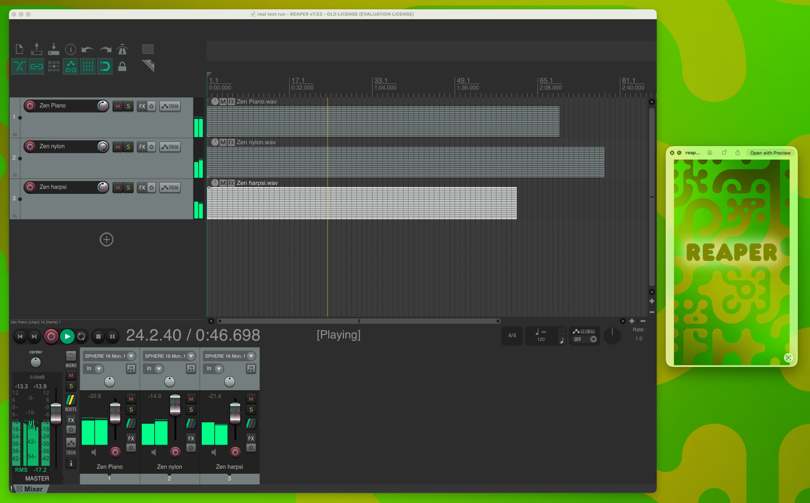Mute the Zen Piano track
The width and height of the screenshot is (810, 503).
coord(117,106)
